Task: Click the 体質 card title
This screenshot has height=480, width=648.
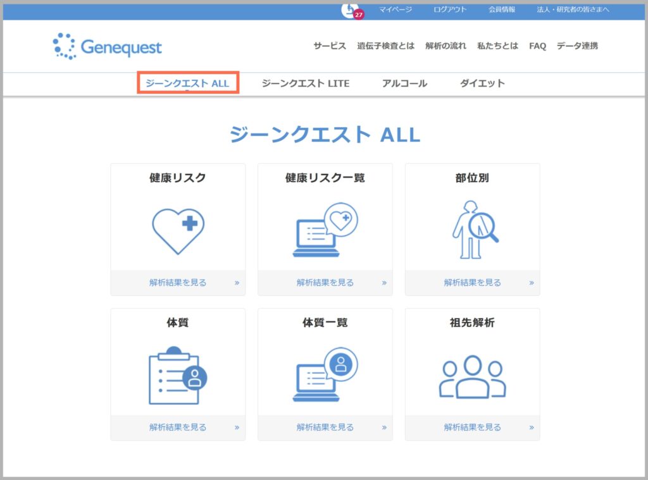Action: click(x=178, y=323)
